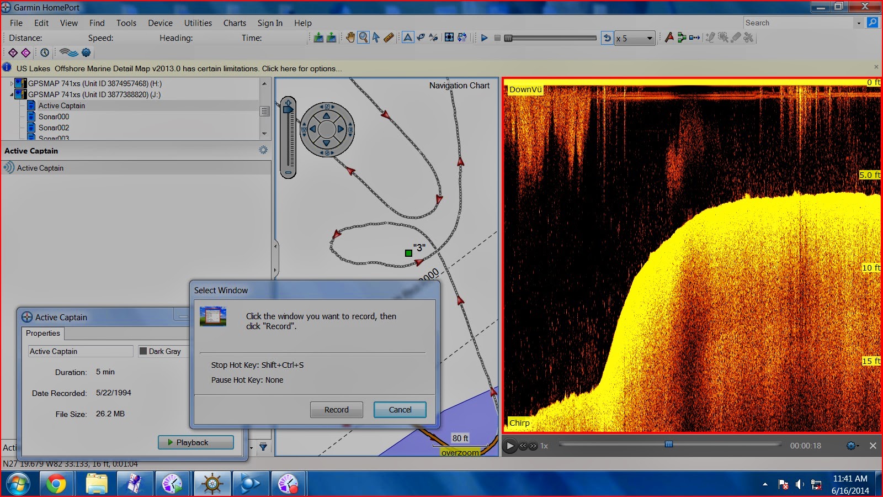Screen dimensions: 883x497
Task: Select the Zoom magnifier tool
Action: tap(363, 38)
